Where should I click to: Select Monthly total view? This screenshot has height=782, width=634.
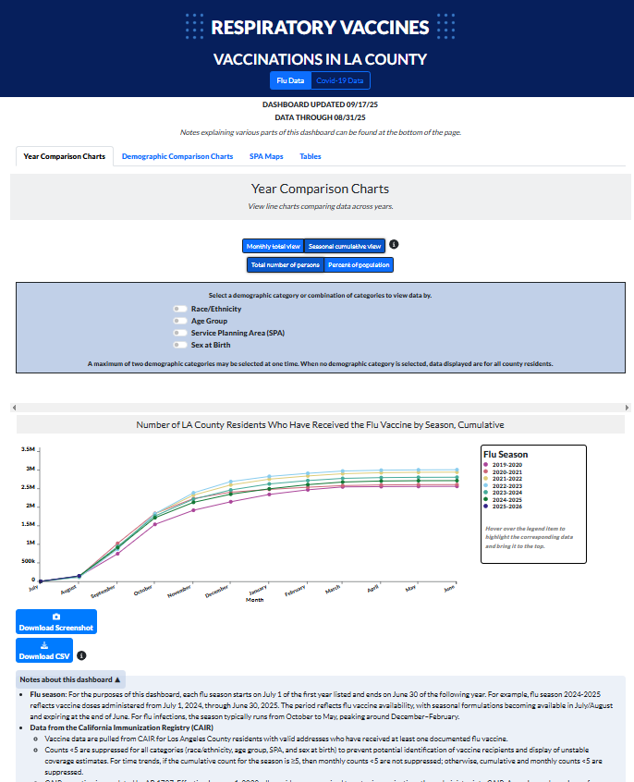pyautogui.click(x=273, y=246)
